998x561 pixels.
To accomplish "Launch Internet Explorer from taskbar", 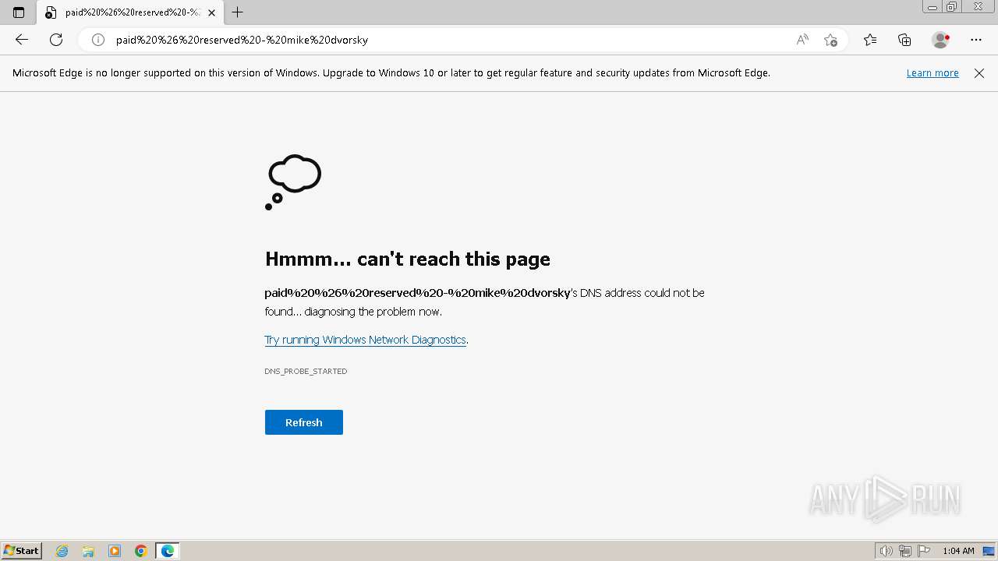I will click(x=62, y=551).
